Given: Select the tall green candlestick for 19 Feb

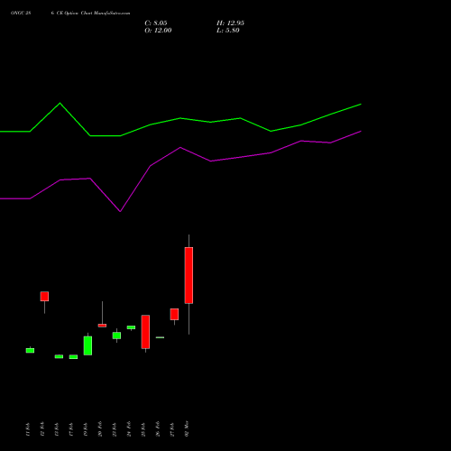Looking at the screenshot, I should pyautogui.click(x=87, y=345).
